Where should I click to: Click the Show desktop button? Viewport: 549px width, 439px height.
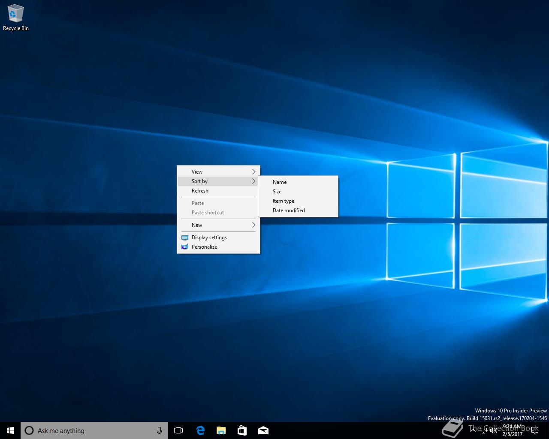[x=548, y=430]
